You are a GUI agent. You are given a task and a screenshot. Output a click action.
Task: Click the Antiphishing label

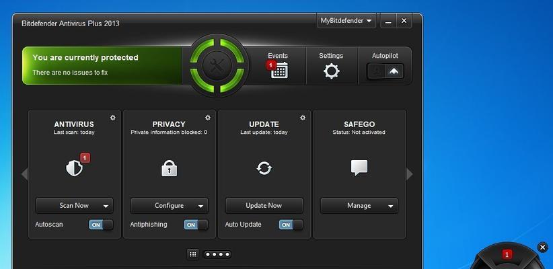click(x=149, y=225)
